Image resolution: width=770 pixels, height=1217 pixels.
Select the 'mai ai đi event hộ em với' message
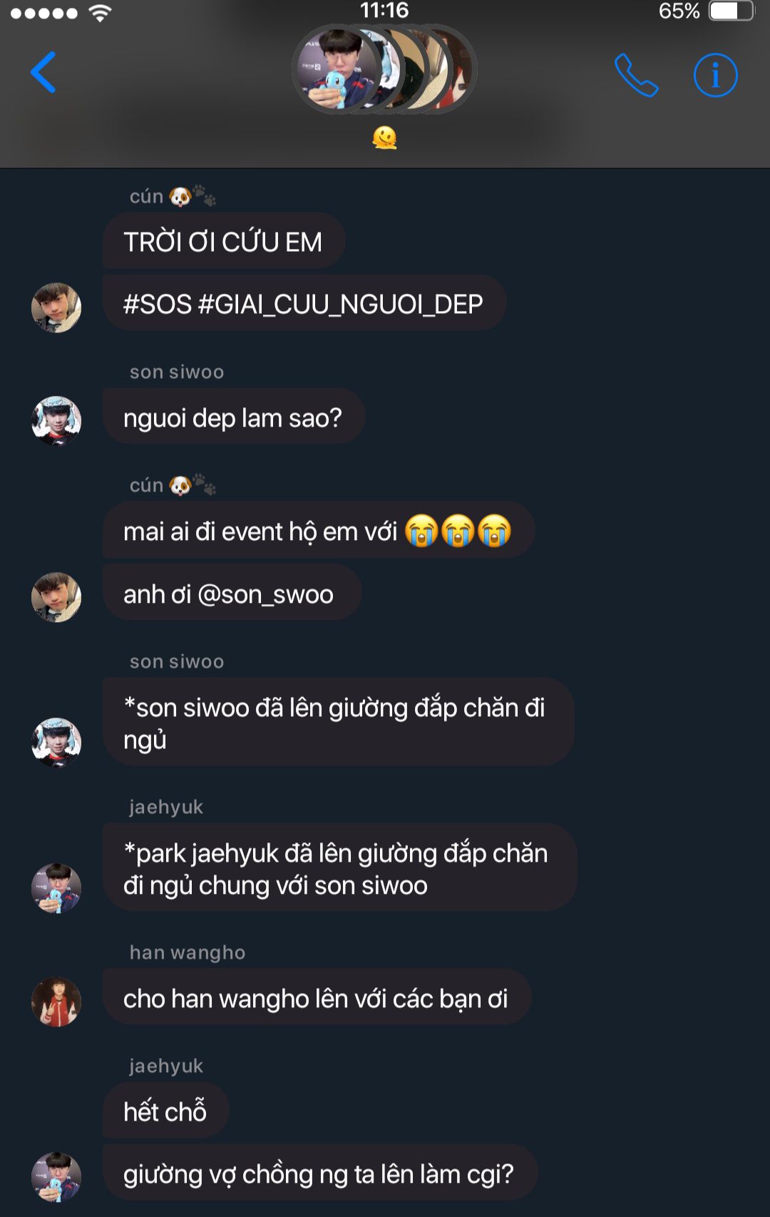pyautogui.click(x=318, y=530)
